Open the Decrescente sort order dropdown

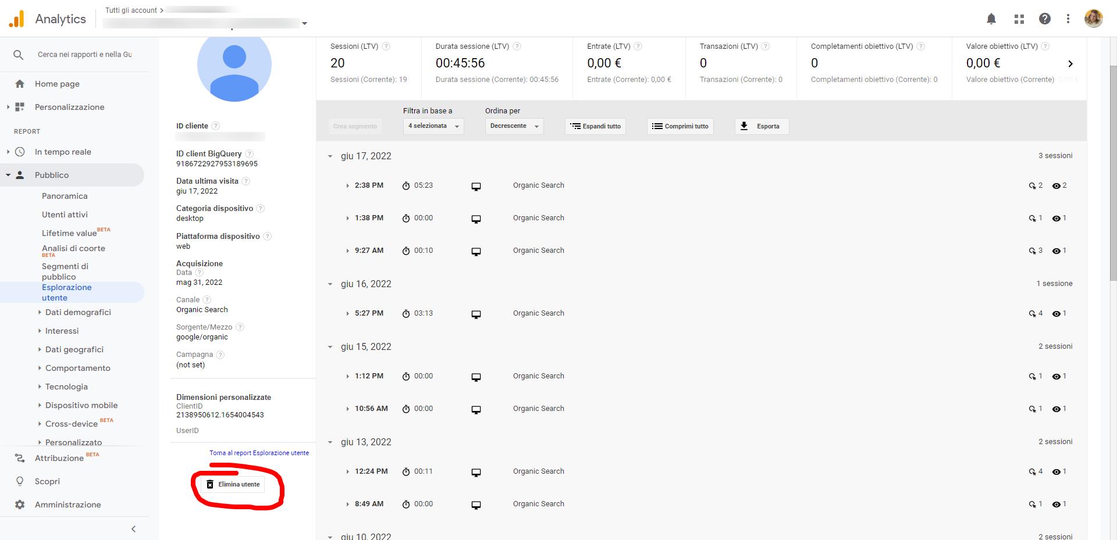point(514,126)
